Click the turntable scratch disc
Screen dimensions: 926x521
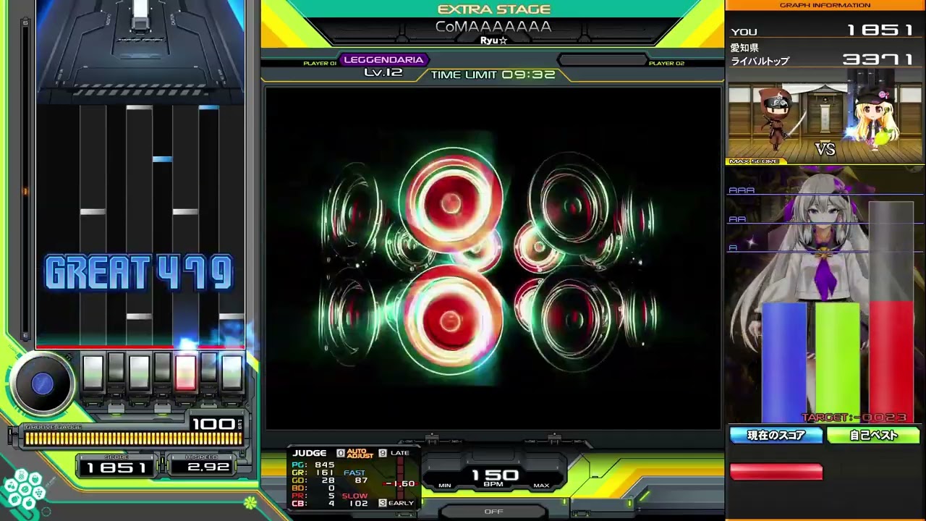click(42, 384)
